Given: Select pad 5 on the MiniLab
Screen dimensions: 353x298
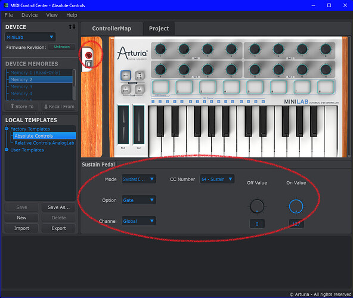Looking at the screenshot, I should (255, 87).
